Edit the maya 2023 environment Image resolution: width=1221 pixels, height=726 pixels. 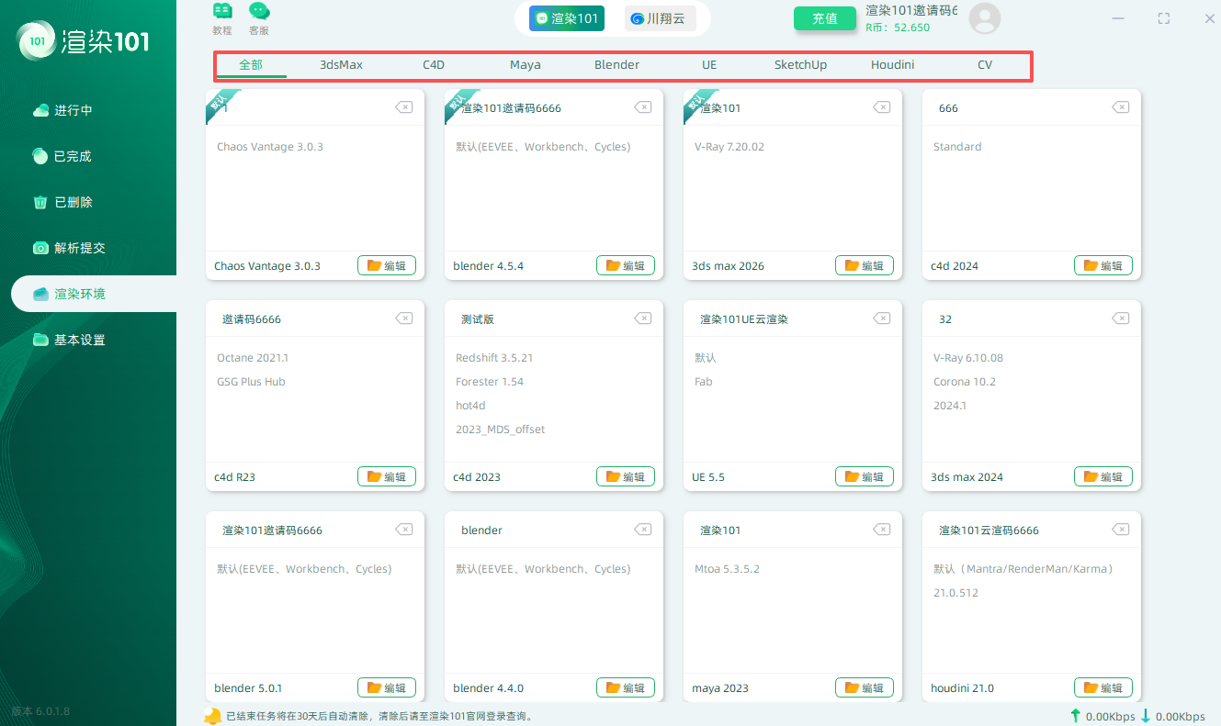click(x=865, y=687)
